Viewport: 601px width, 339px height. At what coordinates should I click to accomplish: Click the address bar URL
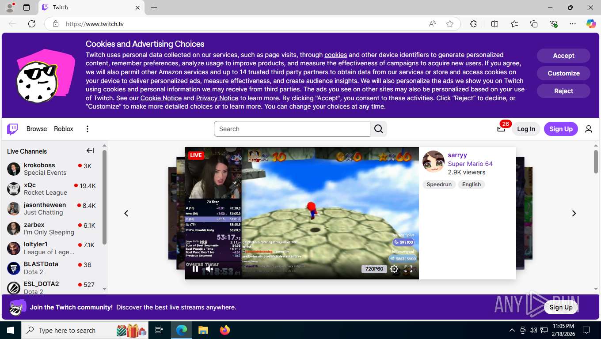[95, 24]
